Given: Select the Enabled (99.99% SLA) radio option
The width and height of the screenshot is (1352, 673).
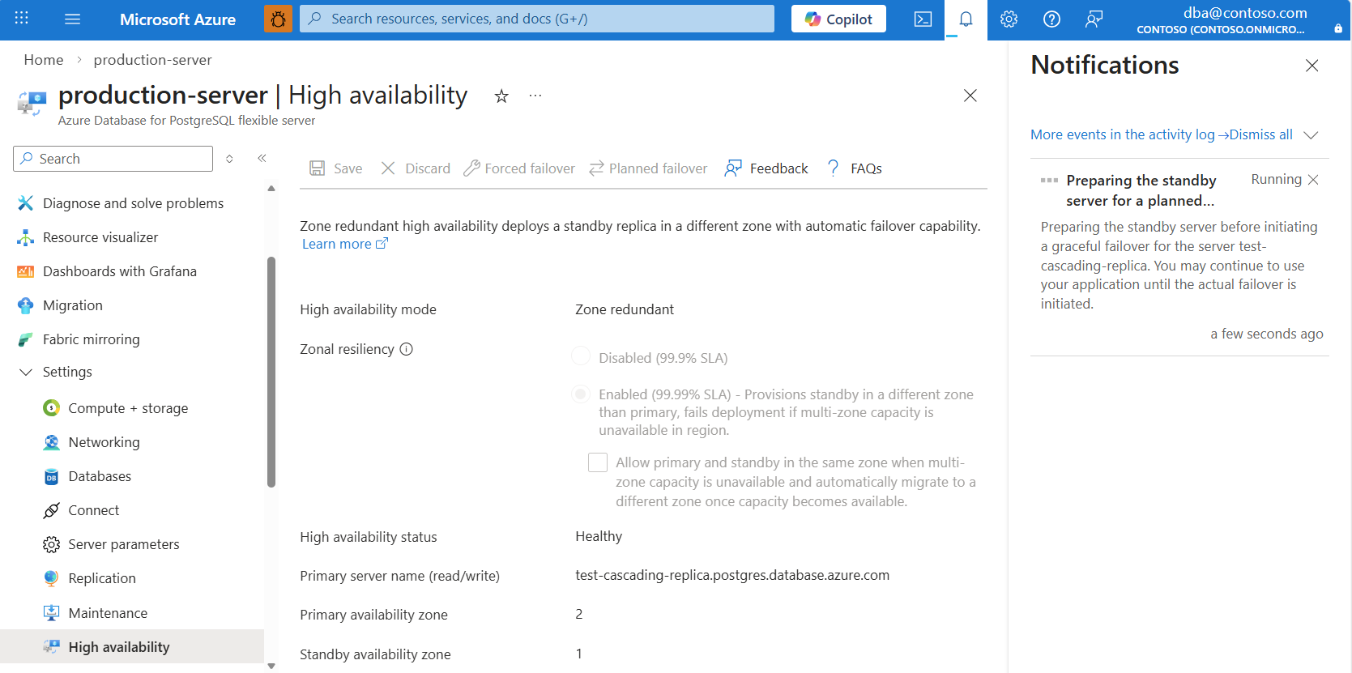Looking at the screenshot, I should tap(581, 394).
